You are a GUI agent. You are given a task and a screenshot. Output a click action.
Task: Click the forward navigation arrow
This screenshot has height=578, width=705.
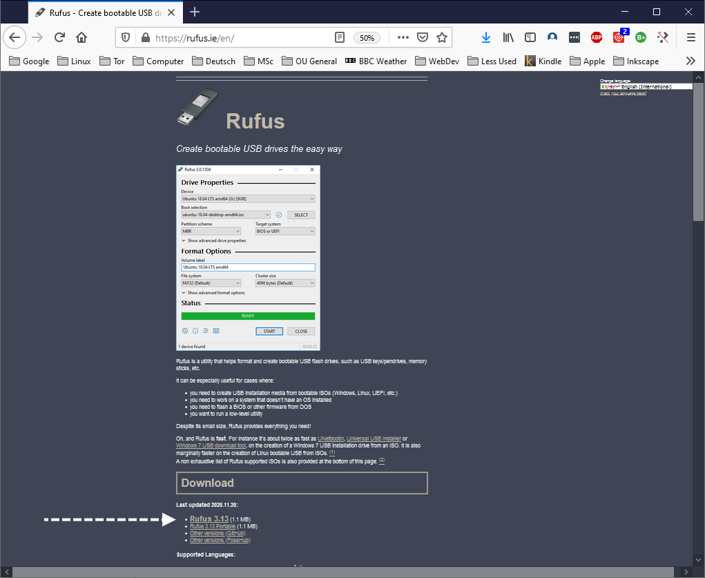[37, 37]
